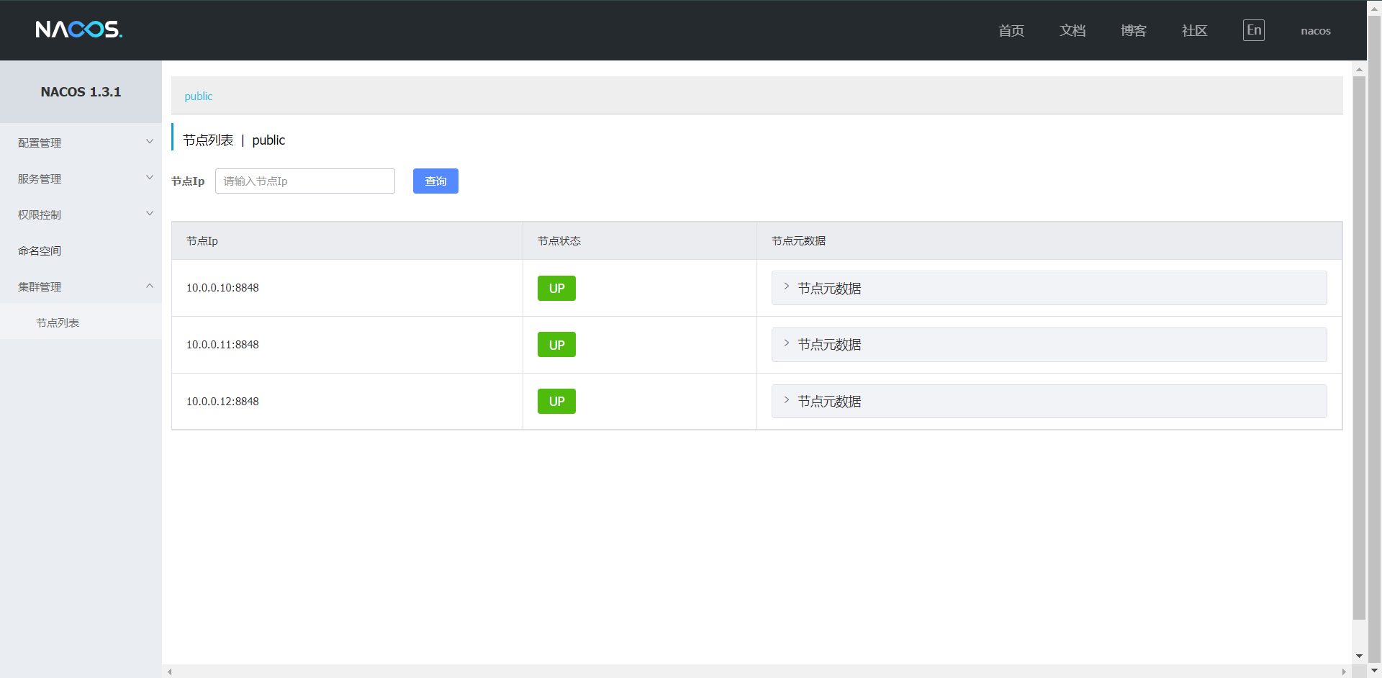Click the 查询 search button
1382x678 pixels.
point(435,181)
